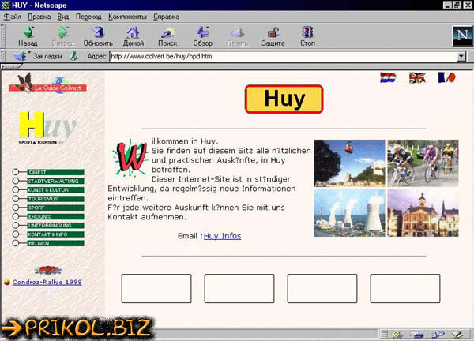474x341 pixels.
Task: Select the KONTAKT & INFO navigation item
Action: pyautogui.click(x=54, y=234)
